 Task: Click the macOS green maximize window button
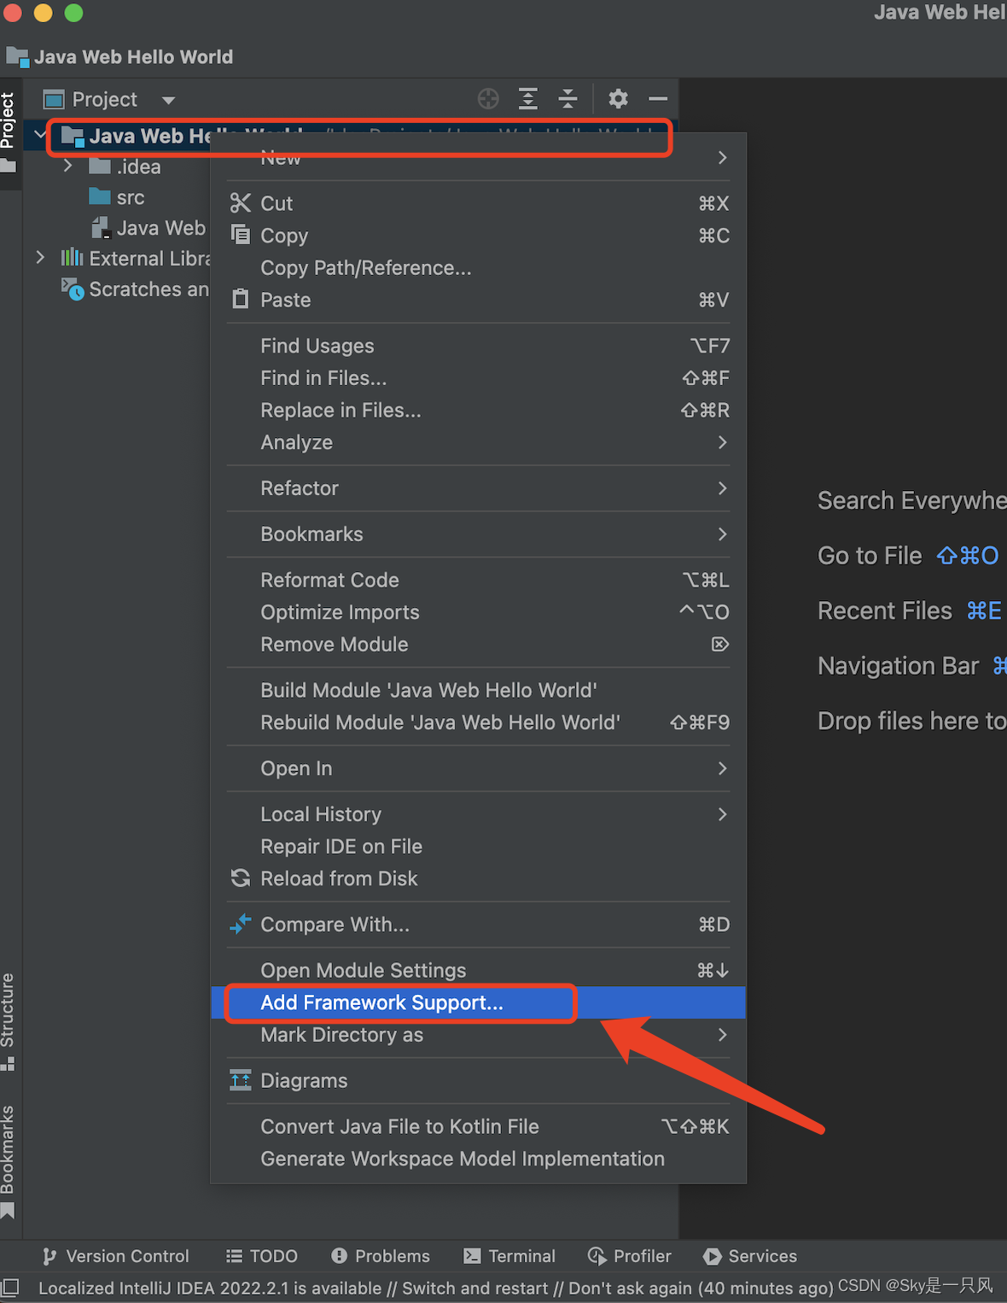click(x=74, y=13)
